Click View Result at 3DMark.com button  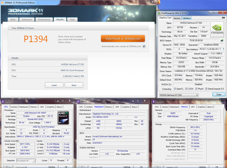point(123,39)
